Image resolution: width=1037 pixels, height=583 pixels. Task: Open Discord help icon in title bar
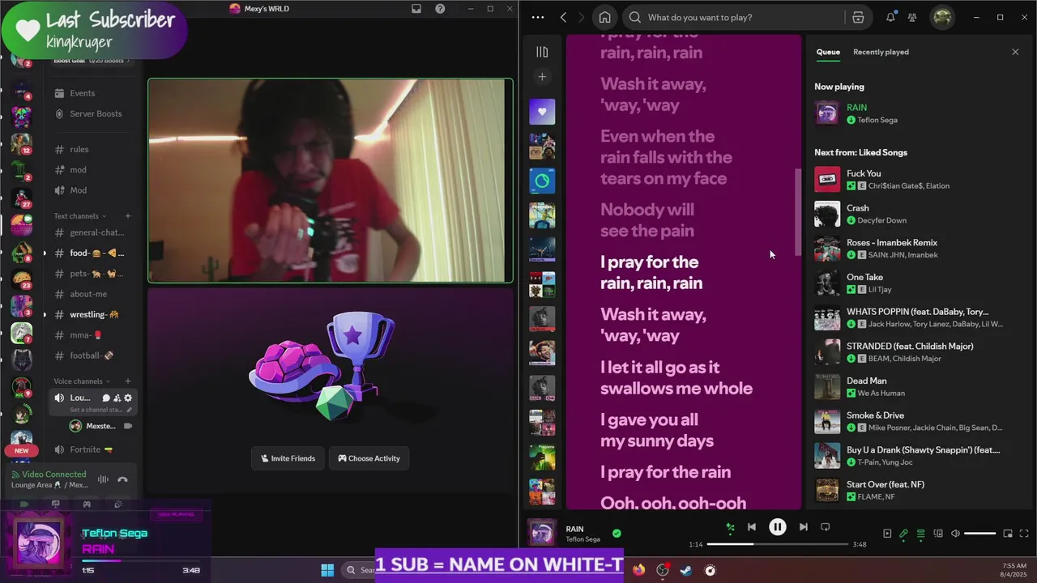click(440, 9)
